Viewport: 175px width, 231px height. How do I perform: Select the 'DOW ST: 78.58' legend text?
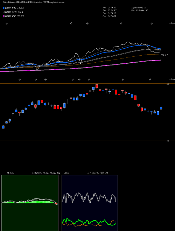pos(14,8)
